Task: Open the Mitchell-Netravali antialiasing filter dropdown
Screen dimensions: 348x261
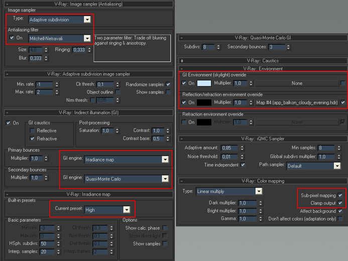Action: [x=59, y=38]
